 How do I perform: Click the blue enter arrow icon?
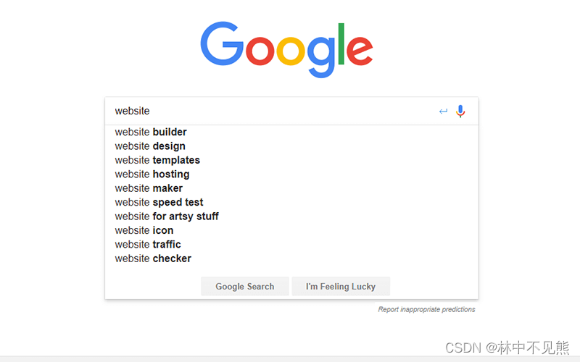(x=443, y=111)
